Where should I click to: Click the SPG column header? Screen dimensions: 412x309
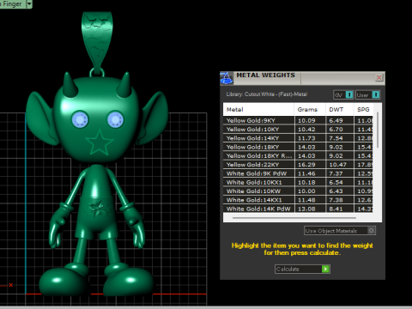(363, 109)
